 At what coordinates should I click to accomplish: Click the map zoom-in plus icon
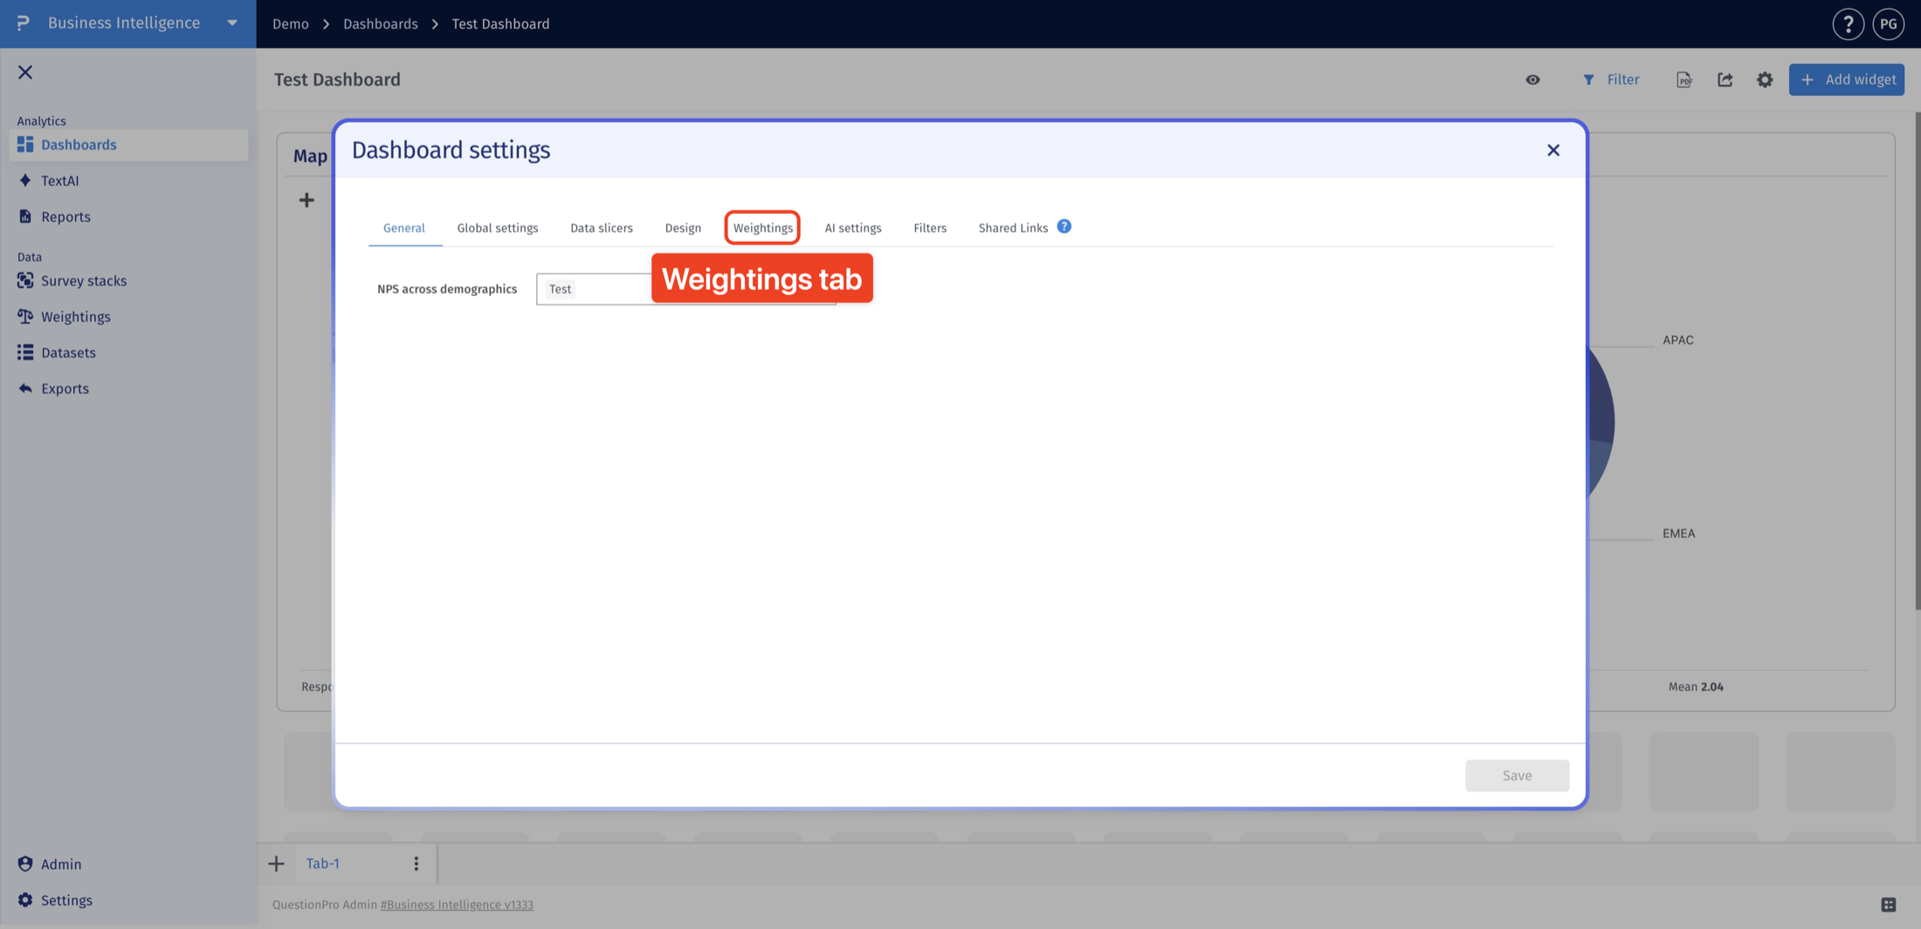306,201
